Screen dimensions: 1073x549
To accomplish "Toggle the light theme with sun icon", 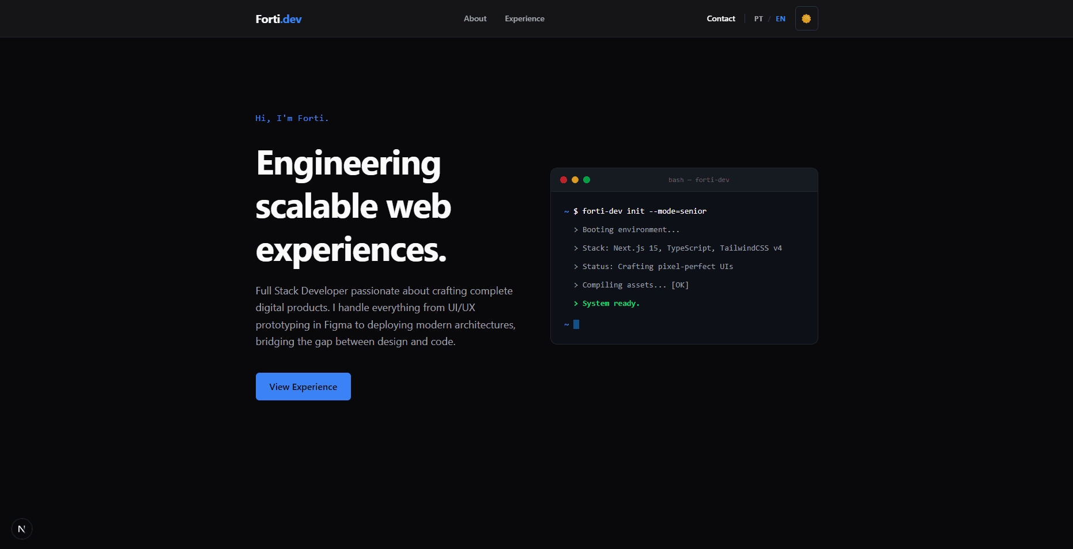I will (806, 18).
